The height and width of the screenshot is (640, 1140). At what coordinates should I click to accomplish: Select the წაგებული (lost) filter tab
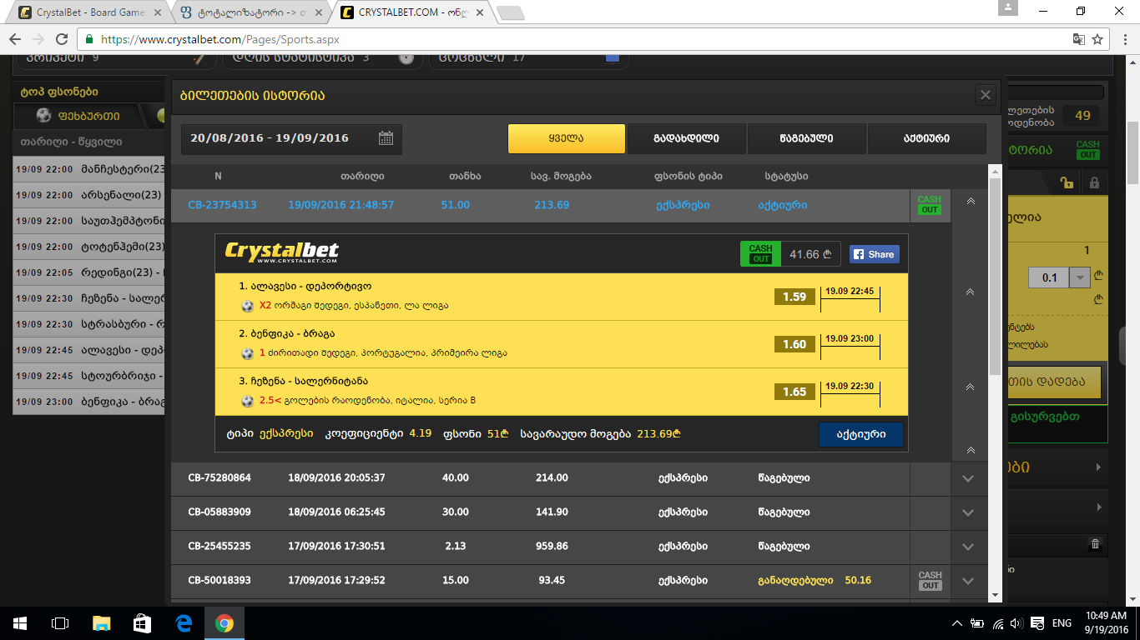(x=806, y=139)
